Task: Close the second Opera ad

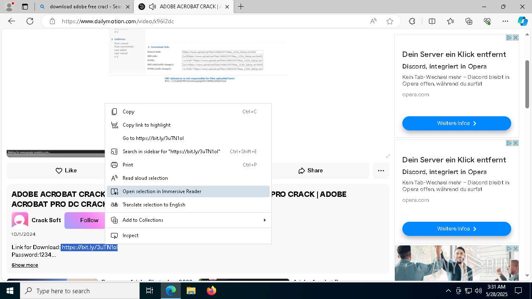Action: (x=515, y=143)
